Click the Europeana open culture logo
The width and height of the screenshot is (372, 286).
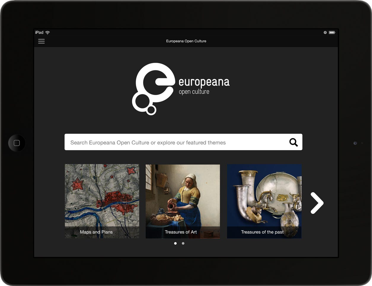click(181, 89)
